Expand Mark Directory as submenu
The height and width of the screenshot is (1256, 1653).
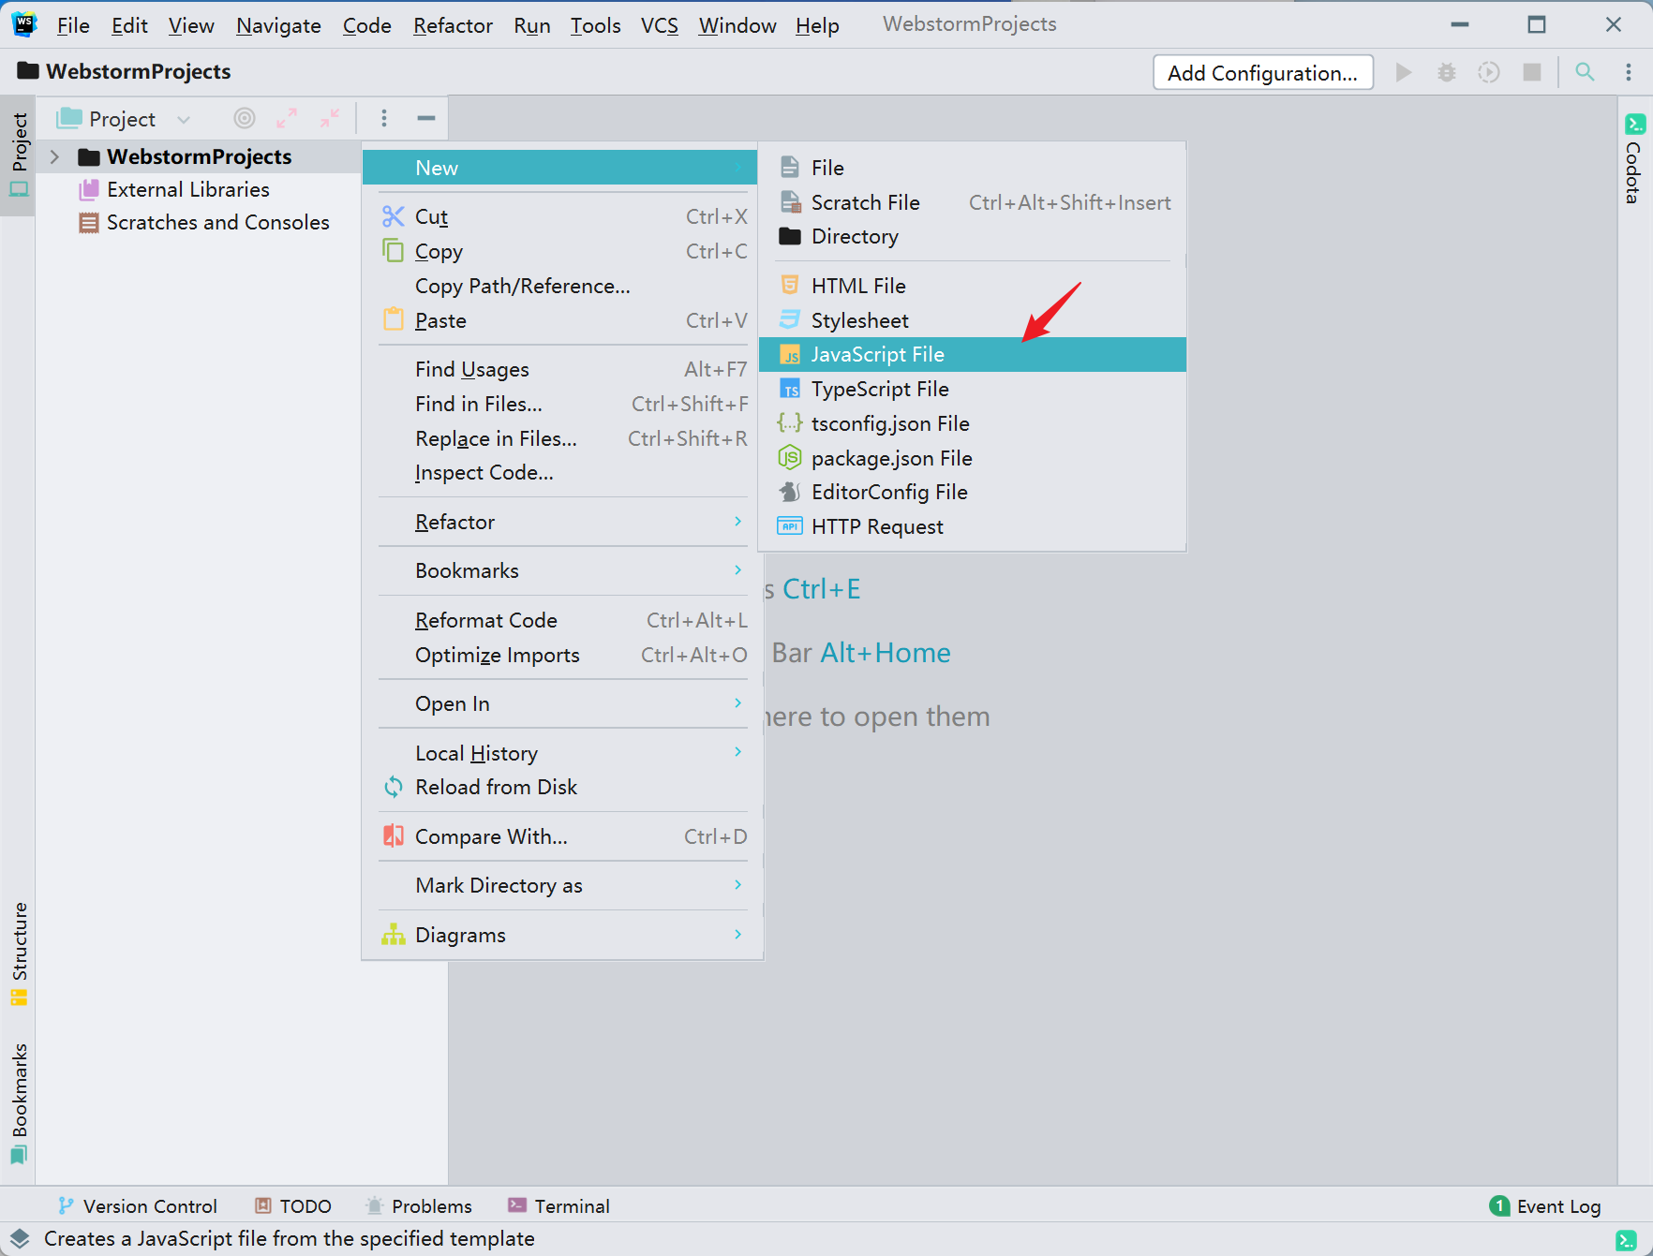(562, 885)
